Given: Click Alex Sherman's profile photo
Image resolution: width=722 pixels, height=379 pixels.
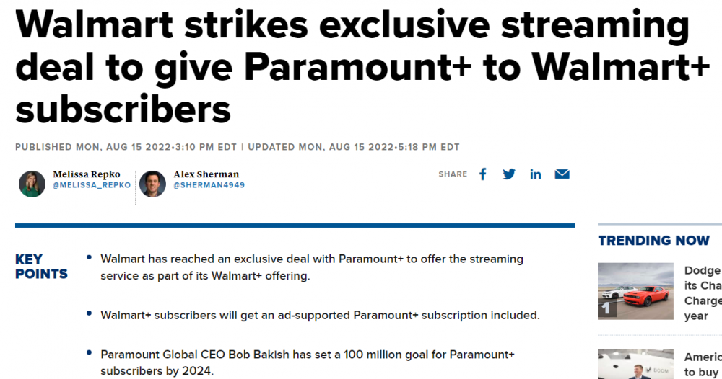Looking at the screenshot, I should (152, 184).
